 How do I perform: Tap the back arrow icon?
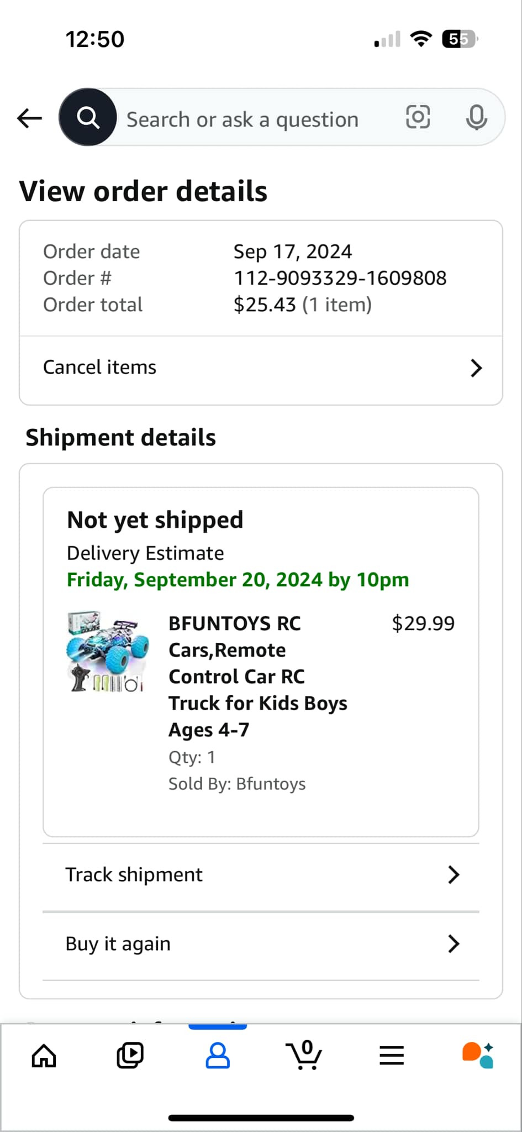(30, 118)
